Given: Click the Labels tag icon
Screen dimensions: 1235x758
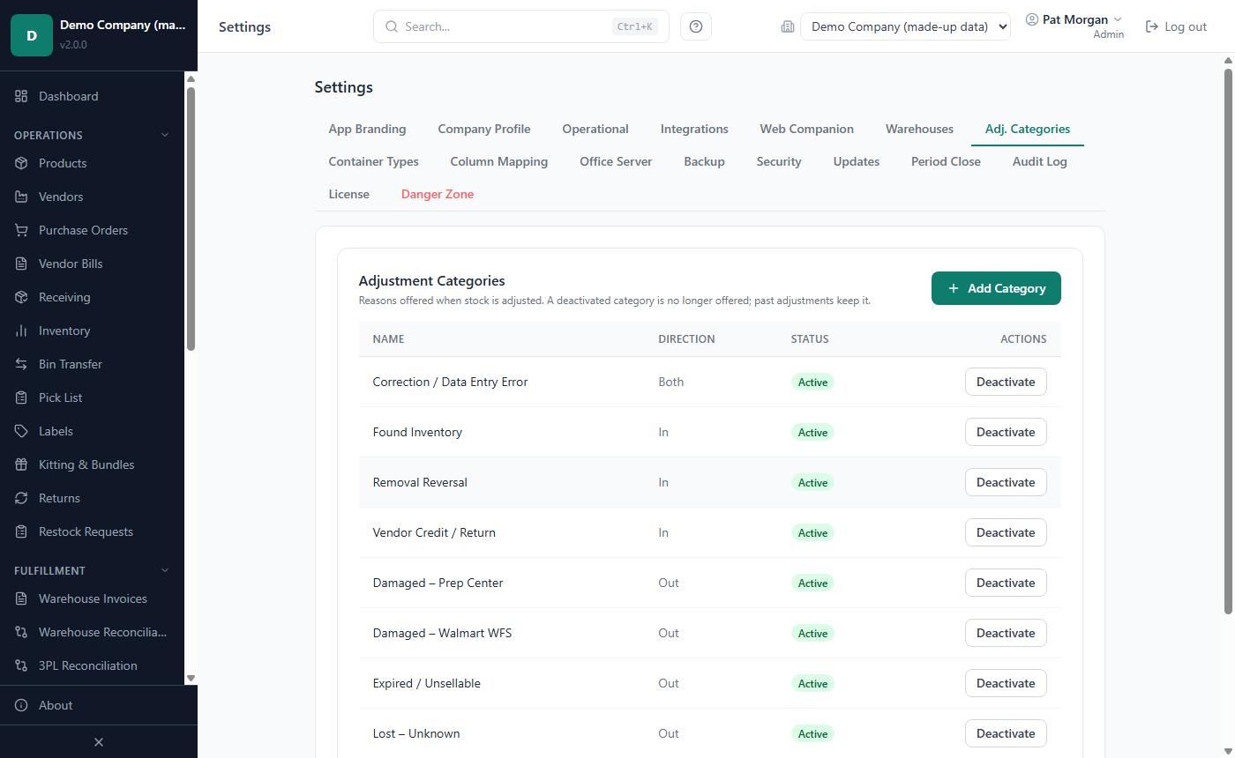Looking at the screenshot, I should [x=21, y=431].
